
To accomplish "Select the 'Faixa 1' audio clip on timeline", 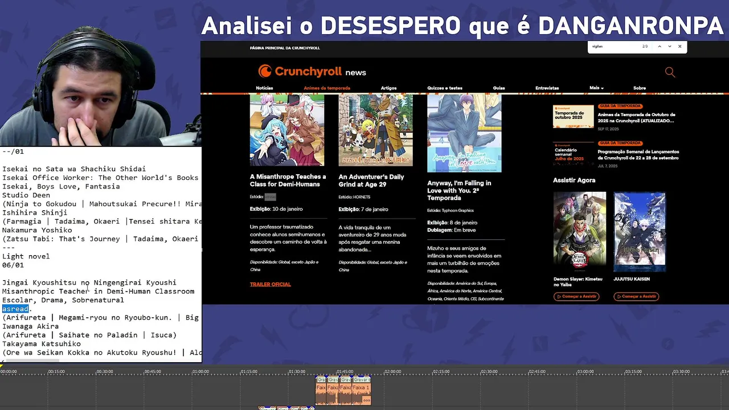I will [361, 391].
